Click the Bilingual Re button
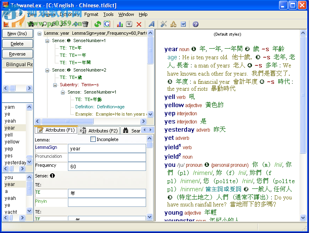 pyautogui.click(x=18, y=64)
